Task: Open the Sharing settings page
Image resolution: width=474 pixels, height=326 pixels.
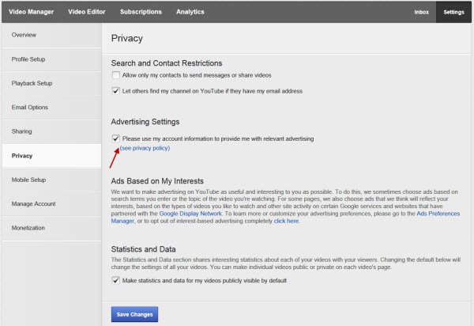Action: coord(51,131)
